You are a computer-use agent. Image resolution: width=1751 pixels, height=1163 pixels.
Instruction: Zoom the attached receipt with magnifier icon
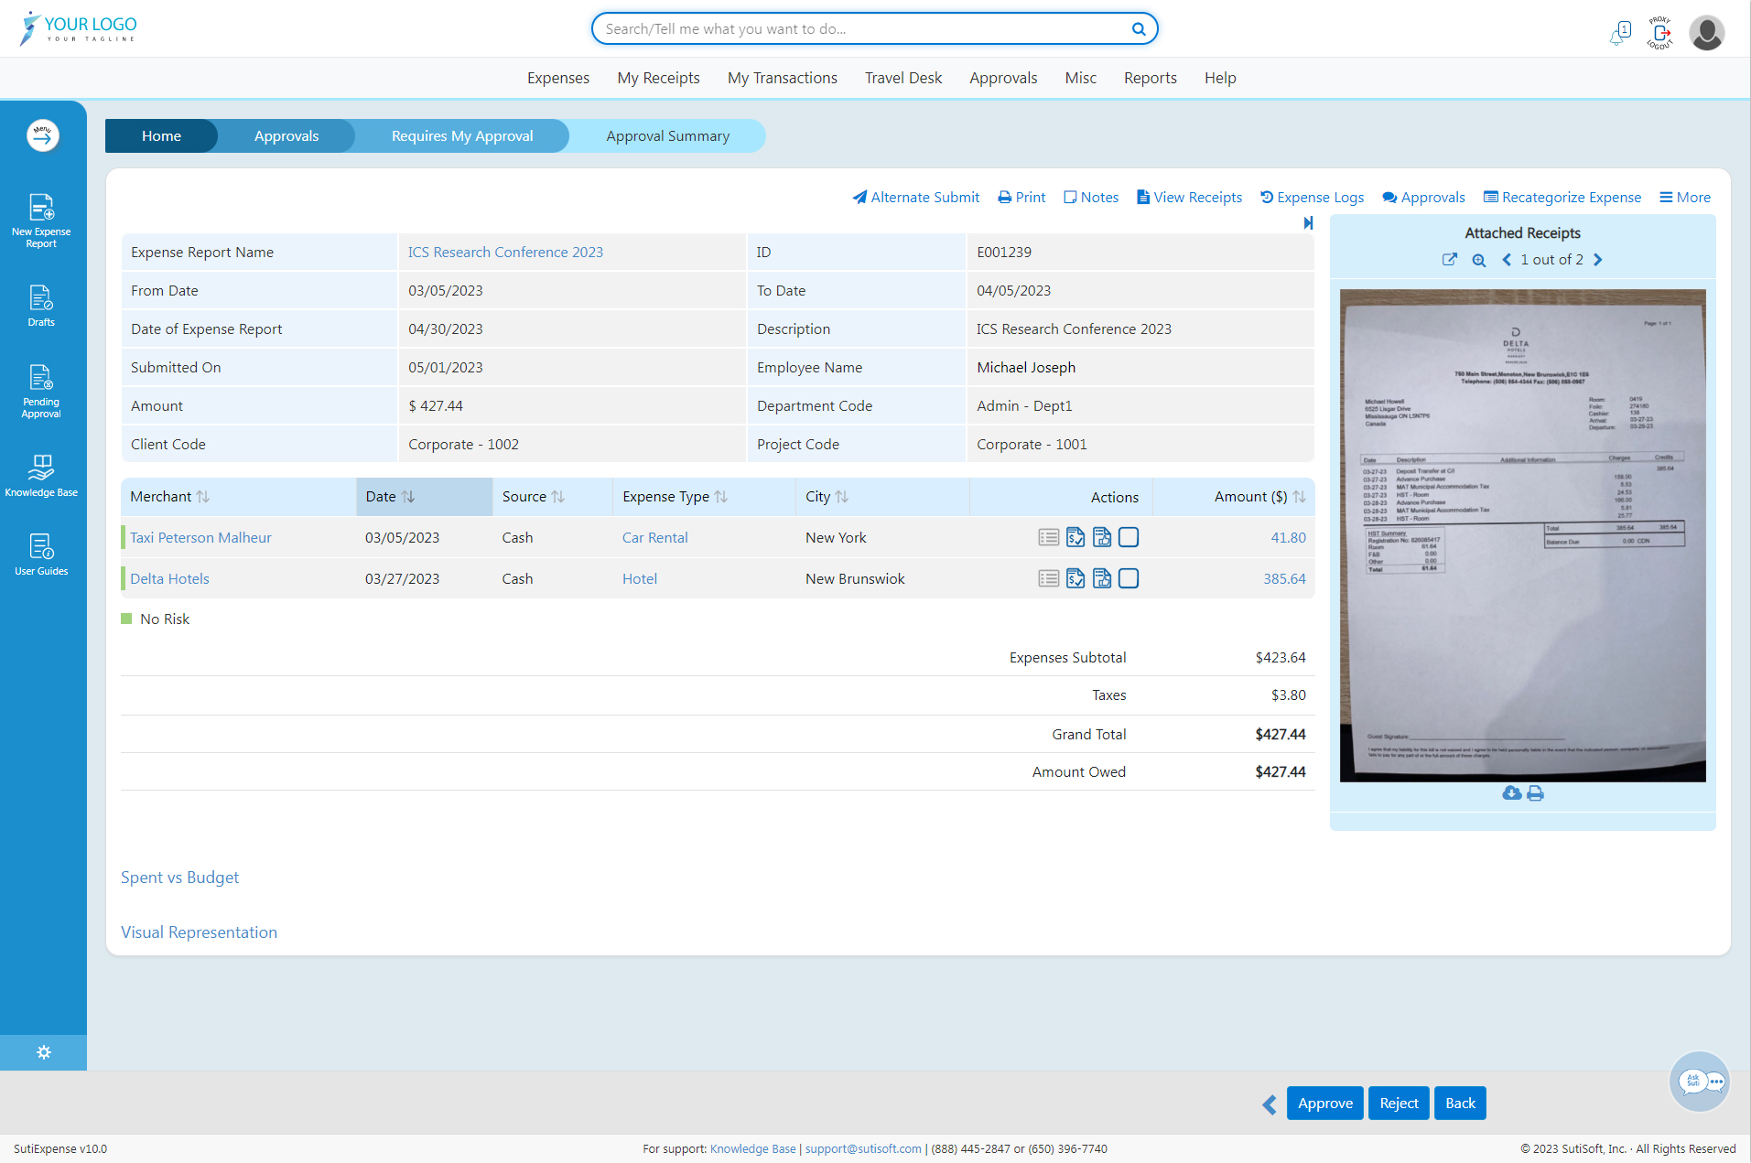(1478, 260)
